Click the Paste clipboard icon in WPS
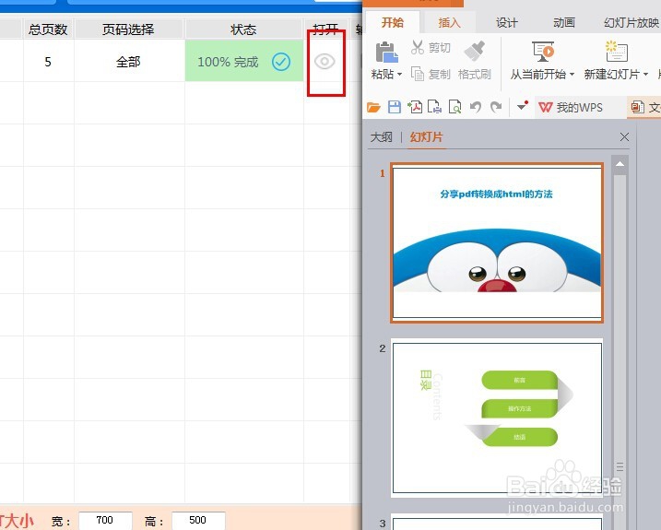The image size is (661, 530). point(386,53)
